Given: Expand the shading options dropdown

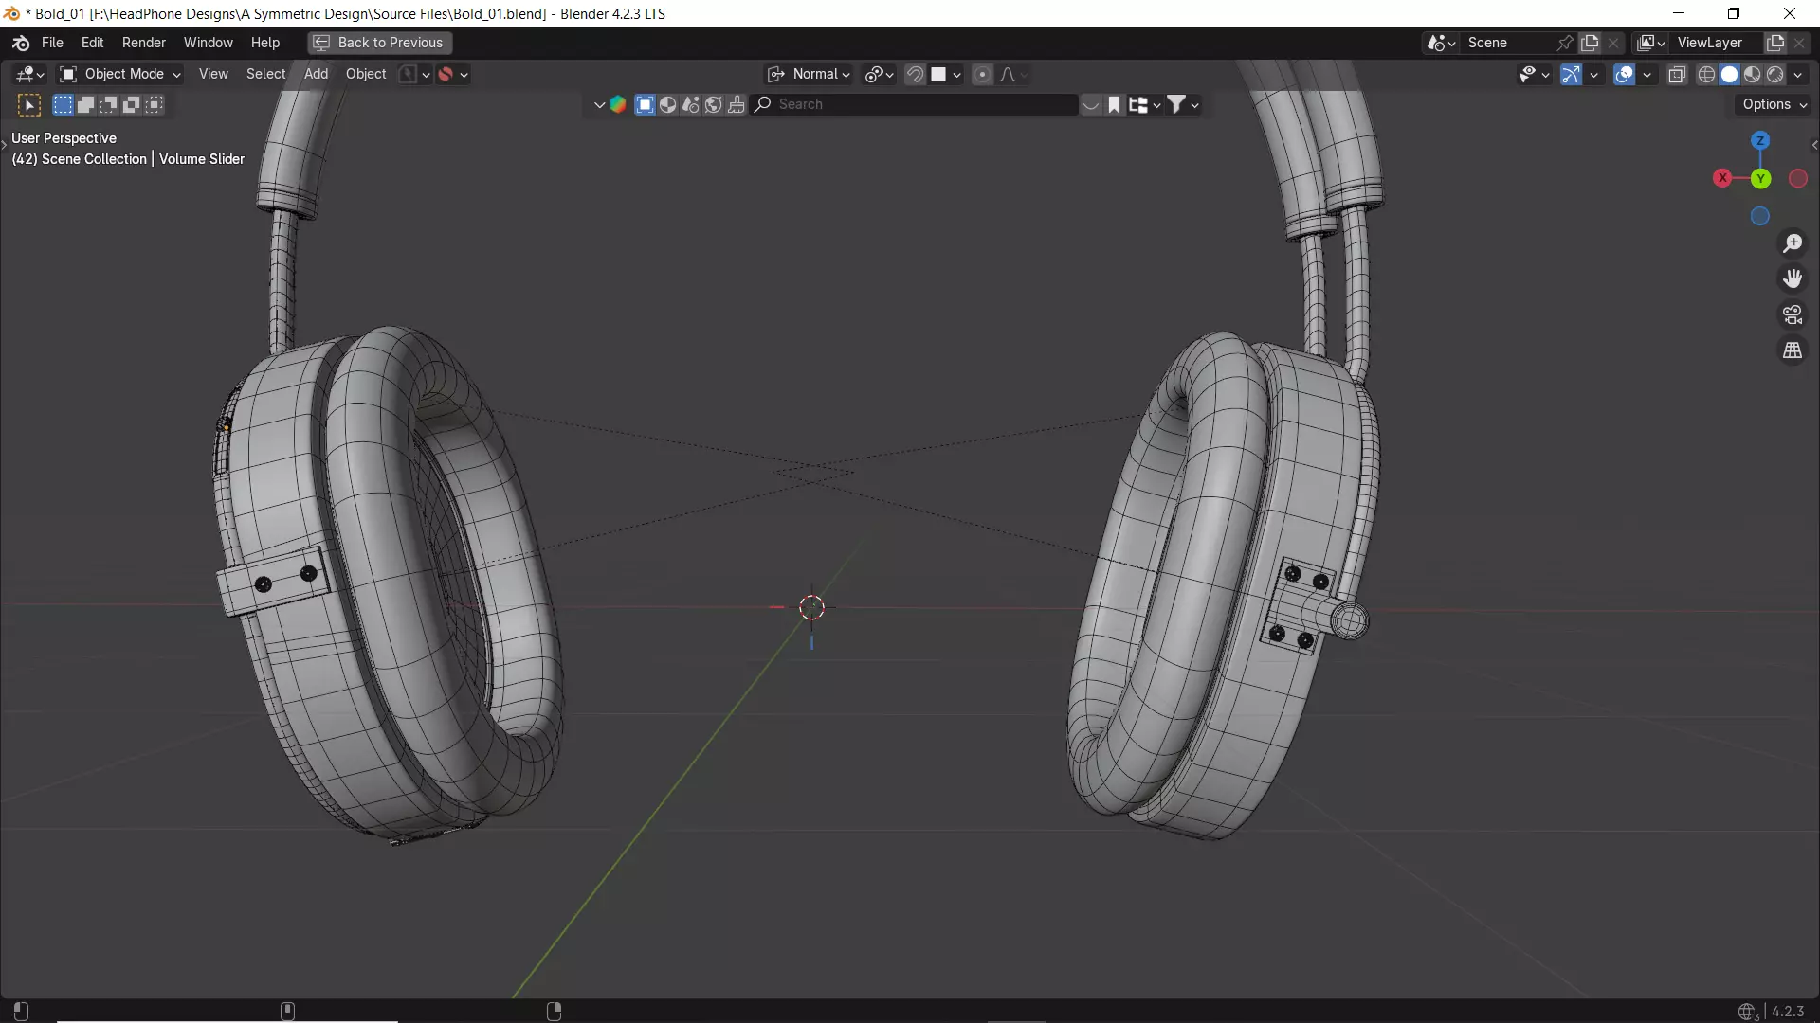Looking at the screenshot, I should (1797, 75).
